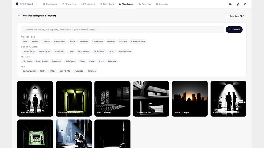Toggle the Film Grain texture tag

click(27, 61)
